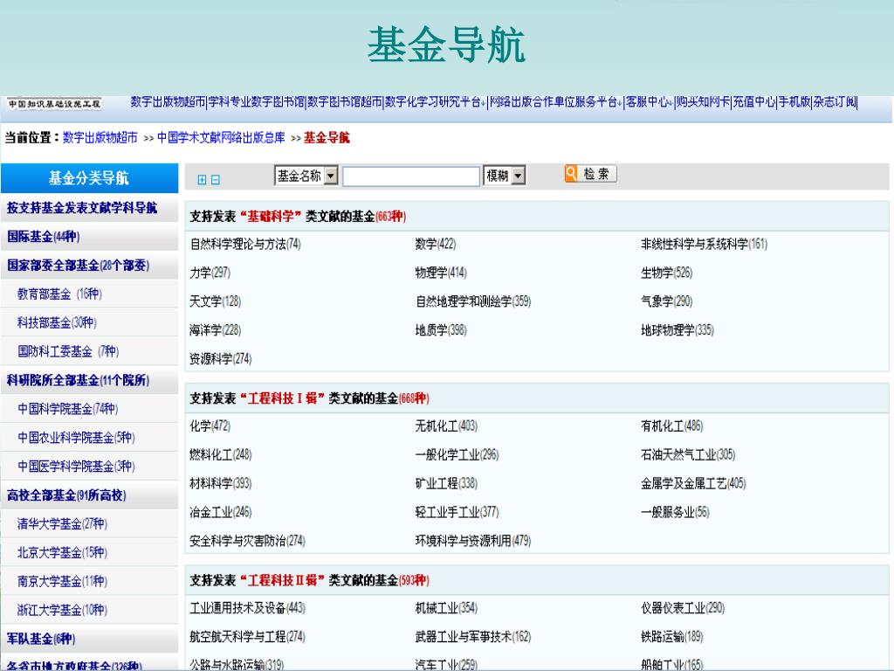Viewport: 894px width, 671px height.
Task: Open the 基金名称 field dropdown
Action: [x=331, y=176]
